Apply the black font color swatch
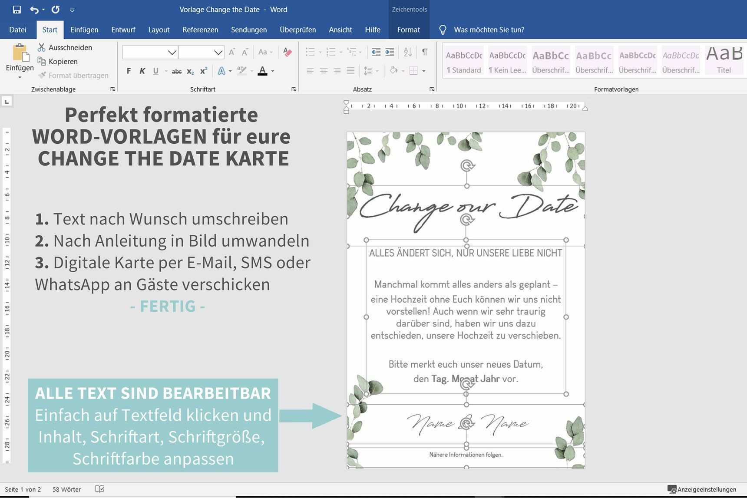 [x=262, y=71]
